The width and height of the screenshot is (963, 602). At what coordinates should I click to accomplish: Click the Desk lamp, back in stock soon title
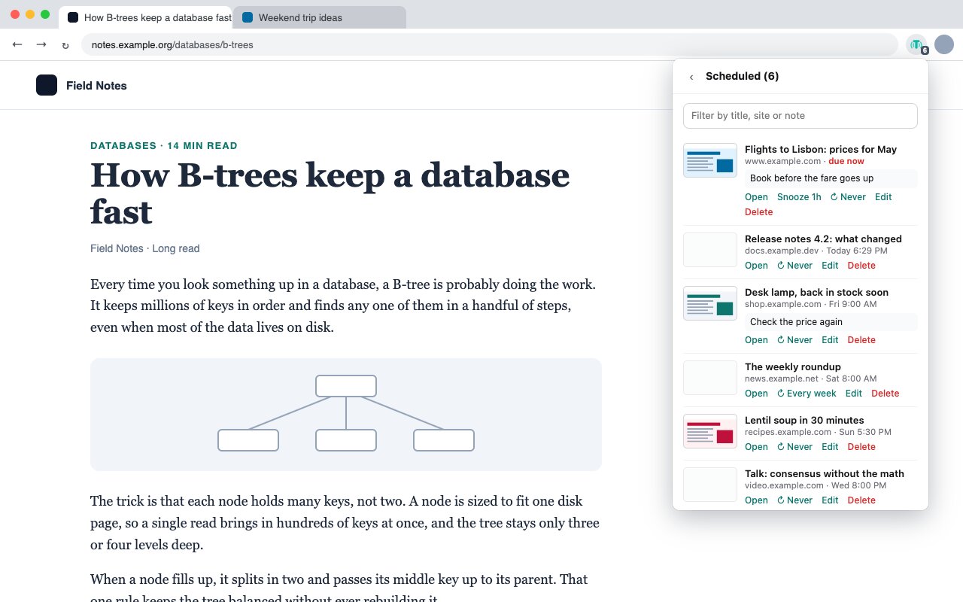tap(816, 293)
